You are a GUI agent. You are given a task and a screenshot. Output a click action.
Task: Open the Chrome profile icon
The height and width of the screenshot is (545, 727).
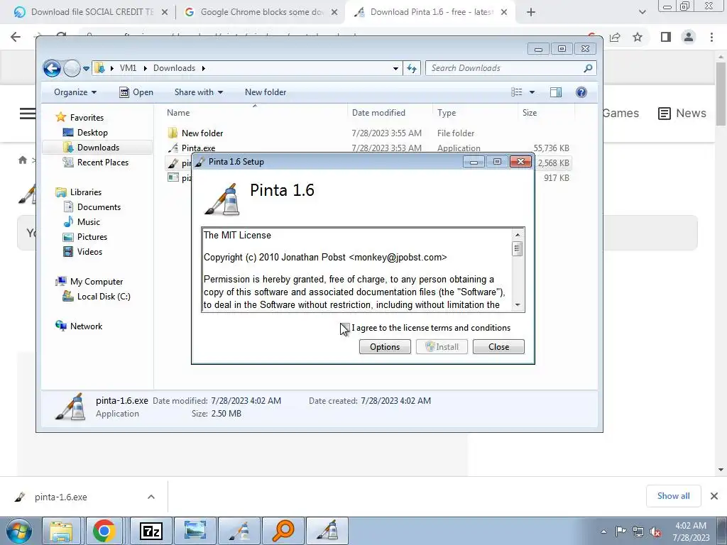tap(689, 37)
